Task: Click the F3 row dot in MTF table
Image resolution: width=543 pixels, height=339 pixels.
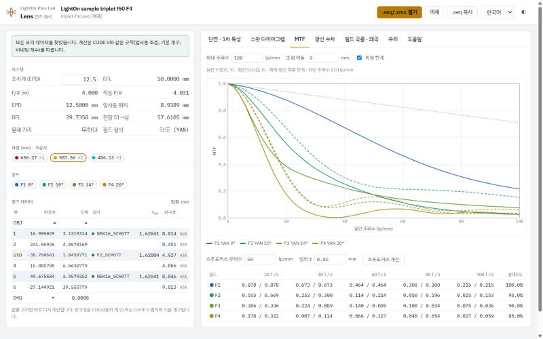Action: (x=212, y=306)
